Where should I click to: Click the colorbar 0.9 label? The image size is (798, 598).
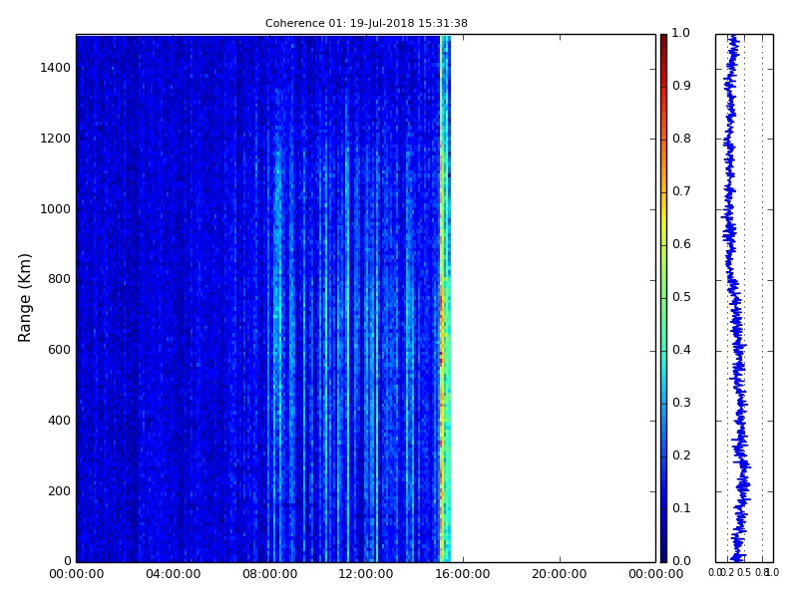tap(681, 86)
